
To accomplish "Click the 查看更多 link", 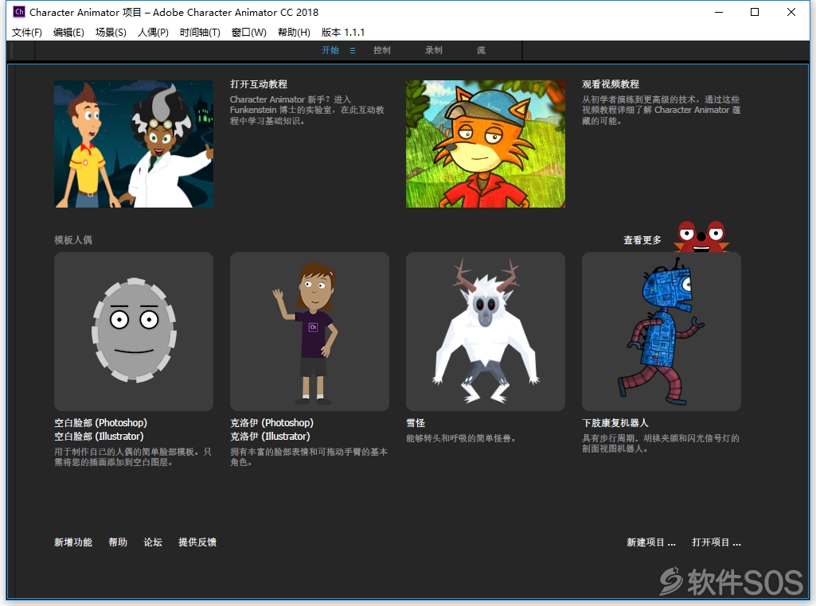I will (642, 240).
